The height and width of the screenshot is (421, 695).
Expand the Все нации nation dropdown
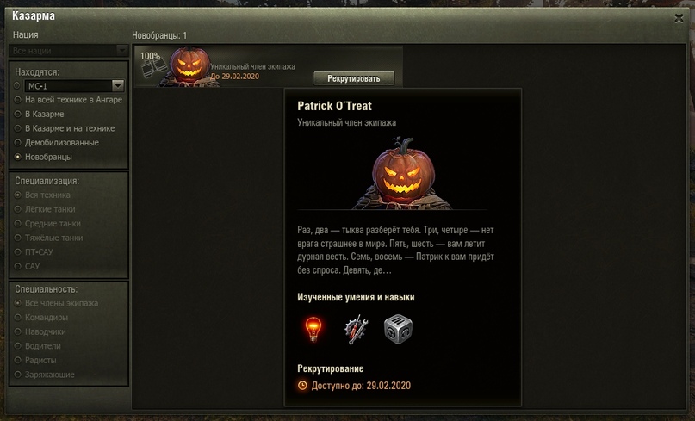pyautogui.click(x=69, y=51)
